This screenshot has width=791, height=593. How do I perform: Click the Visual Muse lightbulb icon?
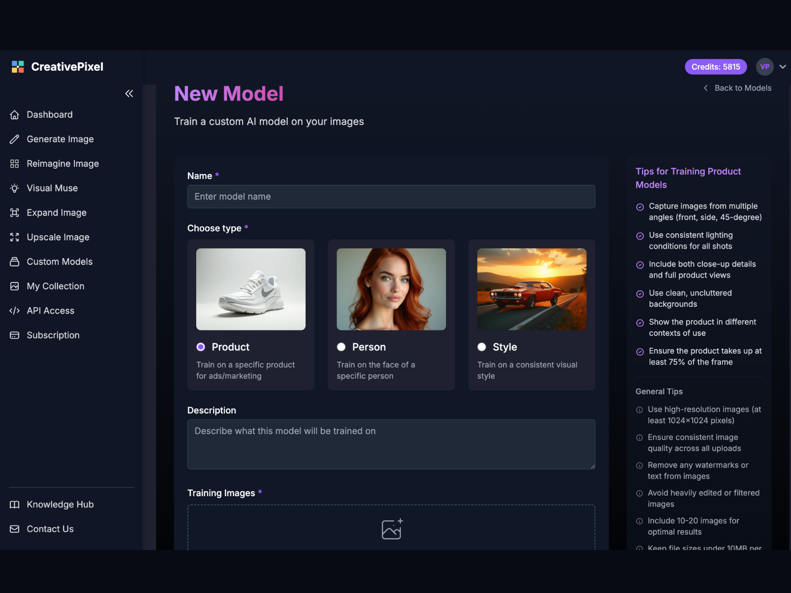(14, 188)
